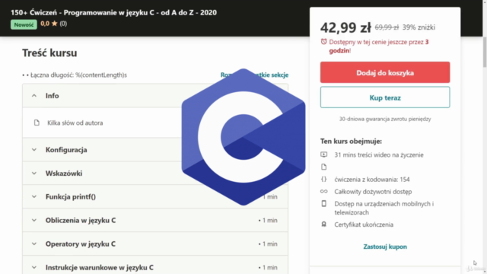Expand the Obliczenia w języku C chevron
The height and width of the screenshot is (274, 487).
click(33, 220)
